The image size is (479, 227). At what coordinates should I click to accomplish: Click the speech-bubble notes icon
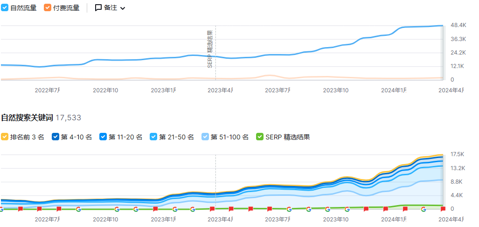click(x=98, y=8)
